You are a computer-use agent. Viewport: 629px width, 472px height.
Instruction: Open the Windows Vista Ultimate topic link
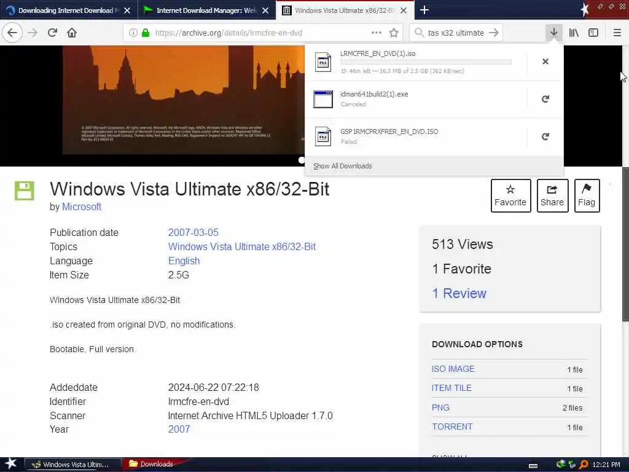[242, 246]
